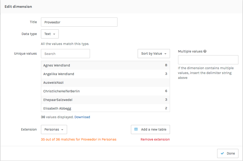The width and height of the screenshot is (243, 161).
Task: Click the Remove extension link
Action: tap(155, 139)
